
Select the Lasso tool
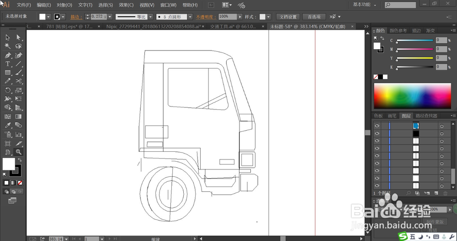(x=18, y=46)
